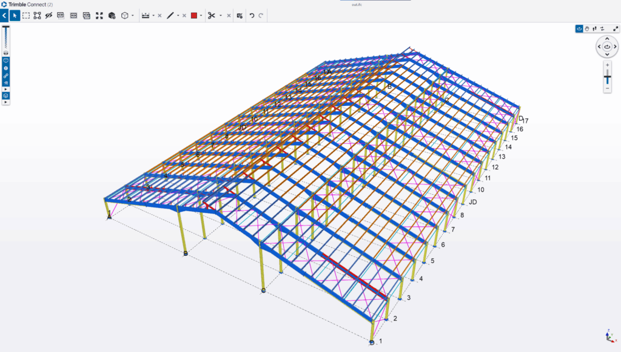
Task: Toggle hide selected objects crossed-eye icon
Action: 49,16
